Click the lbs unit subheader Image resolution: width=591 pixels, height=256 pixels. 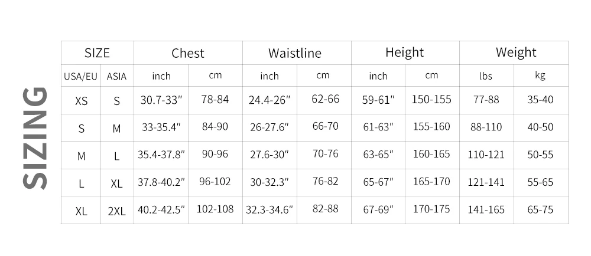coord(486,76)
